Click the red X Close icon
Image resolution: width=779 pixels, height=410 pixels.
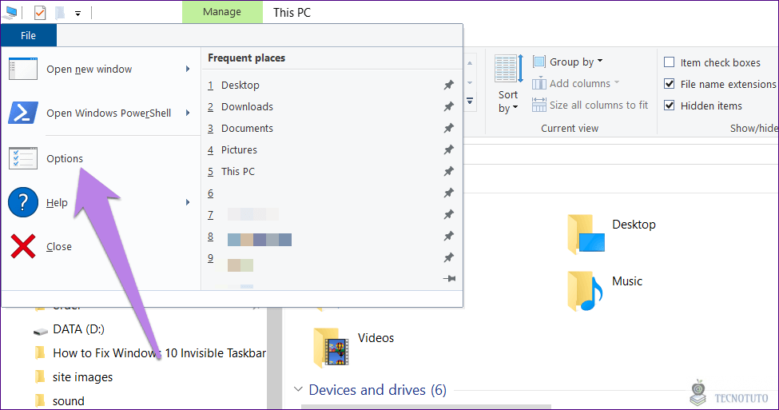point(23,246)
